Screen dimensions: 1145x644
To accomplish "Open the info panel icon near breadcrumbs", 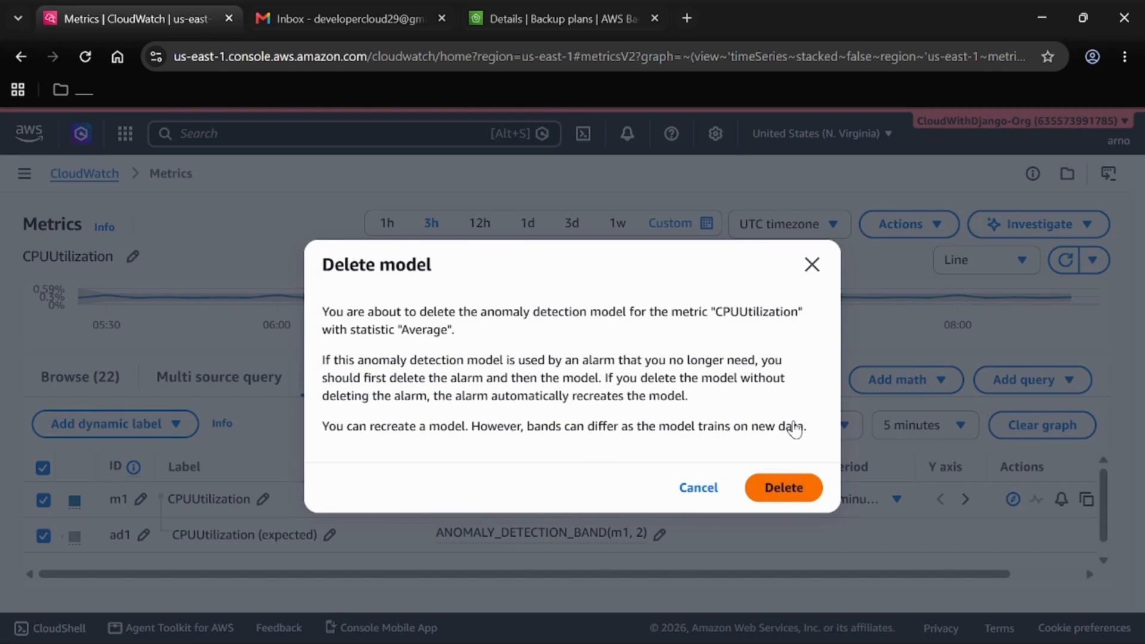I will pyautogui.click(x=1032, y=174).
